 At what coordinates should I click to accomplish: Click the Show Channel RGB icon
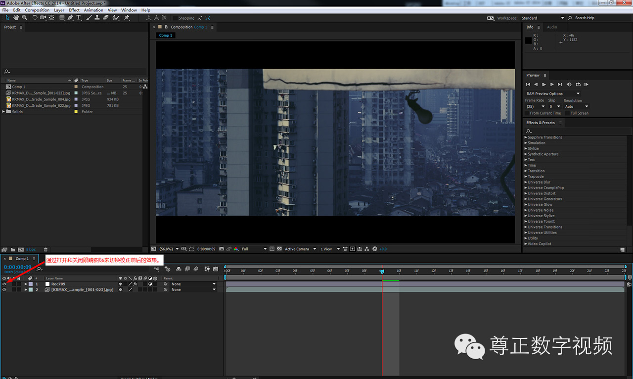pyautogui.click(x=236, y=249)
